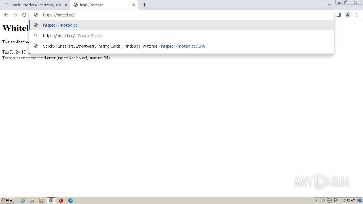
Task: Open the red Opera taskbar icon
Action: point(61,200)
